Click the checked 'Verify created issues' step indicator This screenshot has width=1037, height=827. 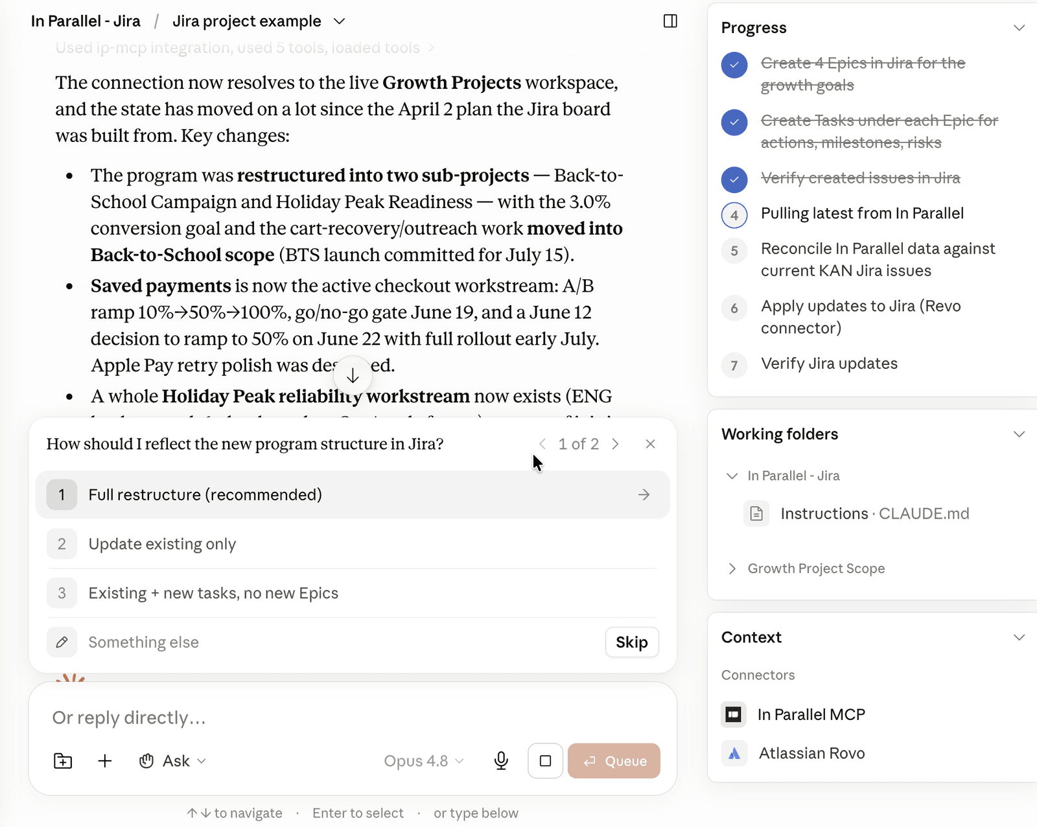[734, 180]
